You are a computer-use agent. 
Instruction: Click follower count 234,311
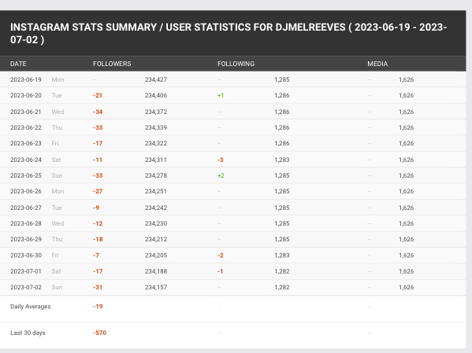[x=156, y=160]
